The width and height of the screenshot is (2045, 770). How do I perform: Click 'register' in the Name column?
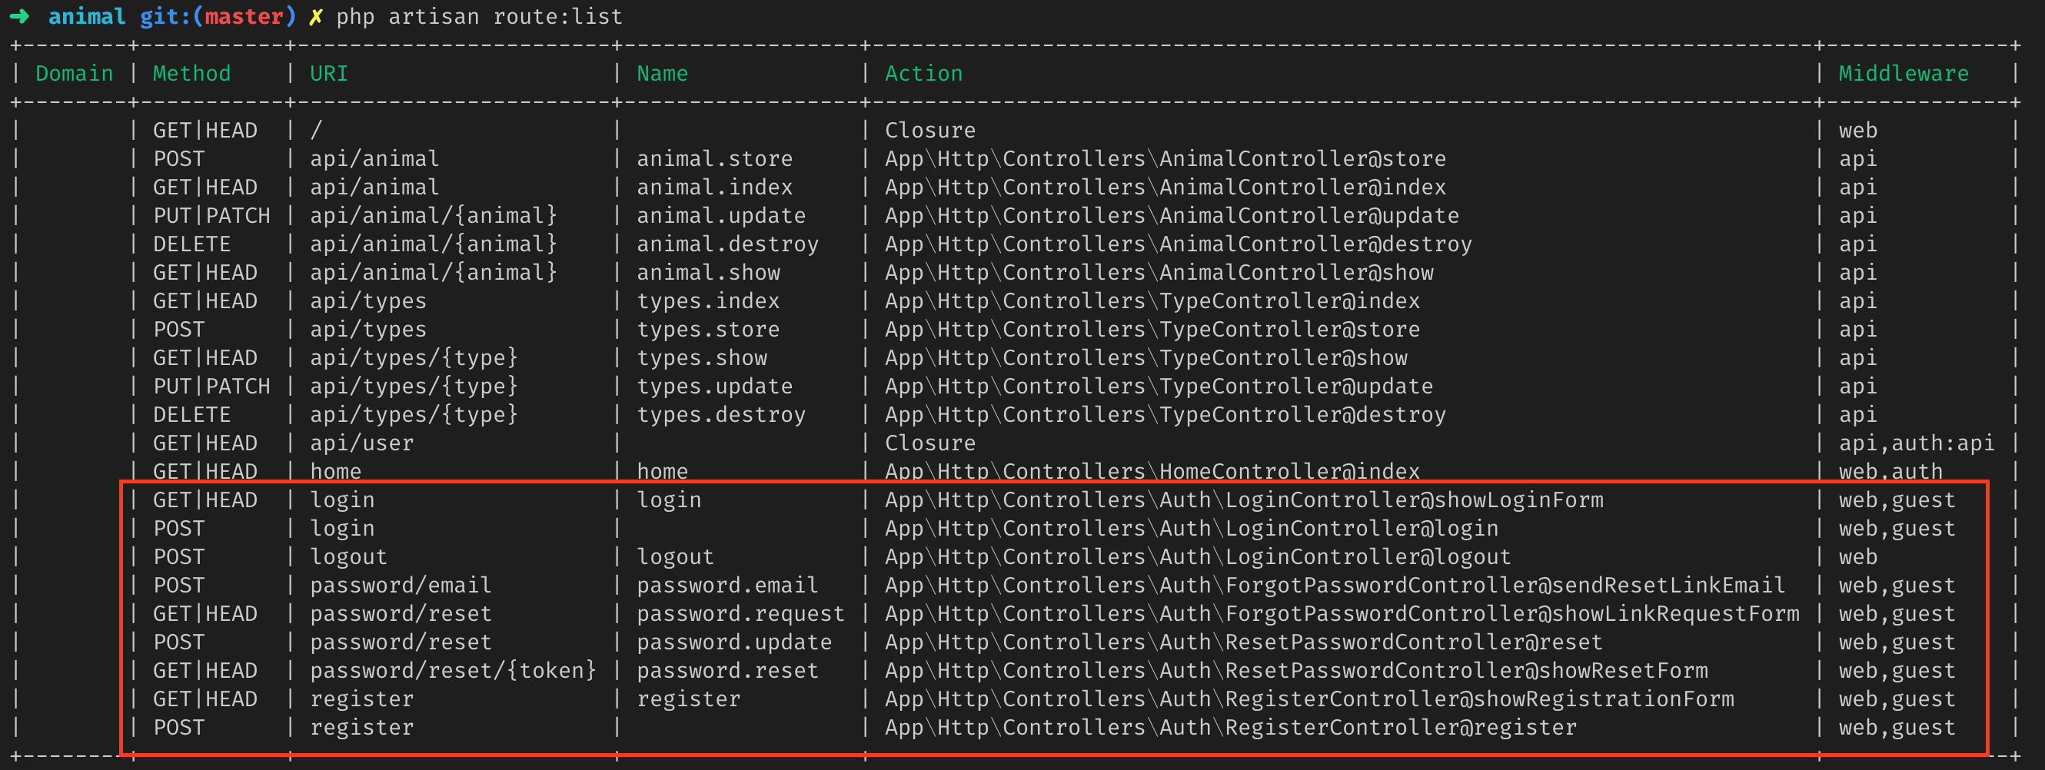tap(688, 700)
